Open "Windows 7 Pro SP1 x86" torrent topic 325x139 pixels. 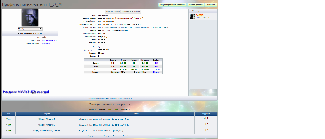pyautogui.click(x=104, y=125)
